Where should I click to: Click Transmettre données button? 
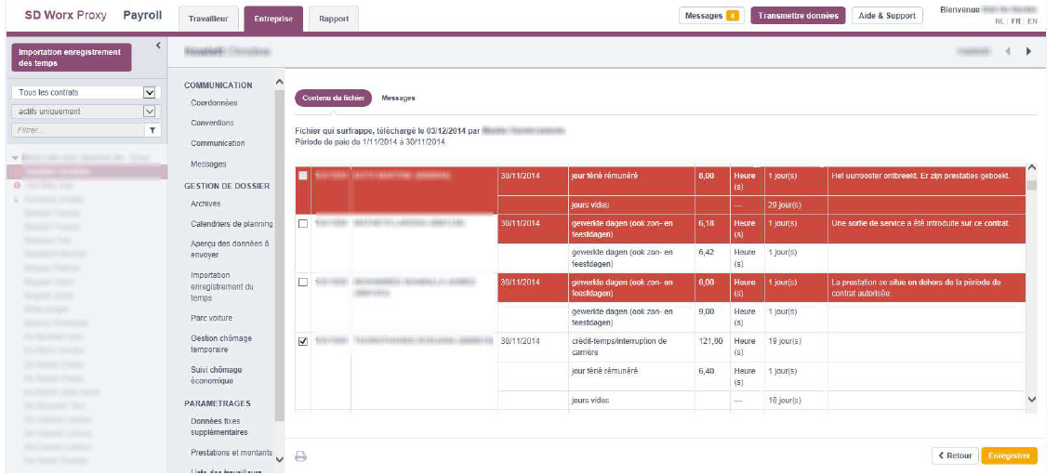click(799, 16)
